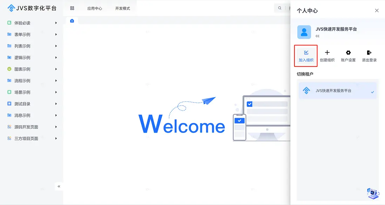Expand the 体验必读 arrow
Screen dimensions: 385x205
pos(56,23)
